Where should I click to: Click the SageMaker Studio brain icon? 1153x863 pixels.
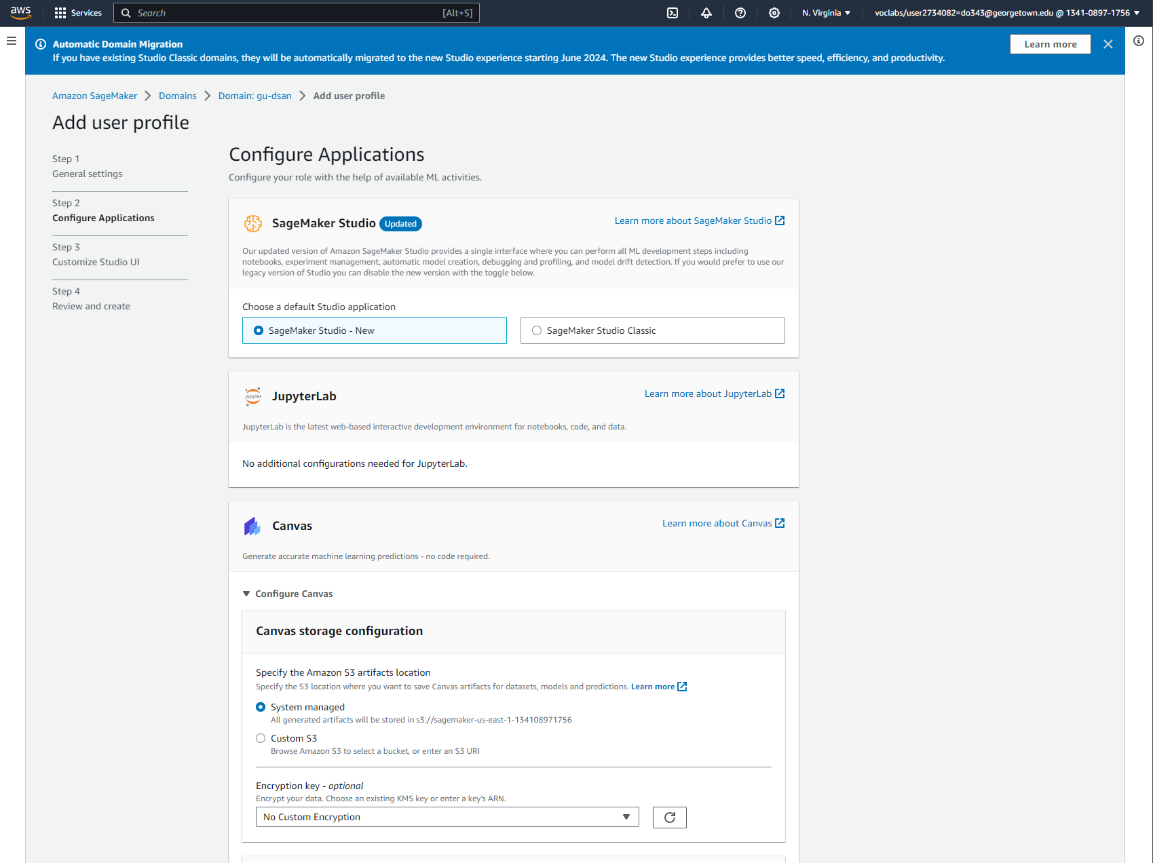[x=253, y=223]
